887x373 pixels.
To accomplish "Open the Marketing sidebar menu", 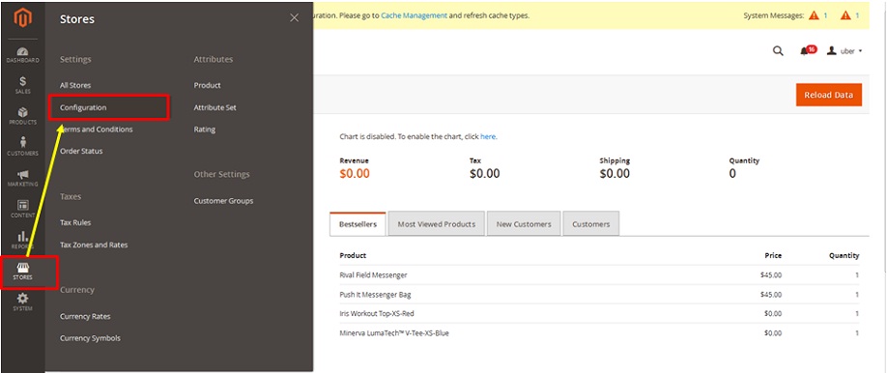I will [x=22, y=178].
